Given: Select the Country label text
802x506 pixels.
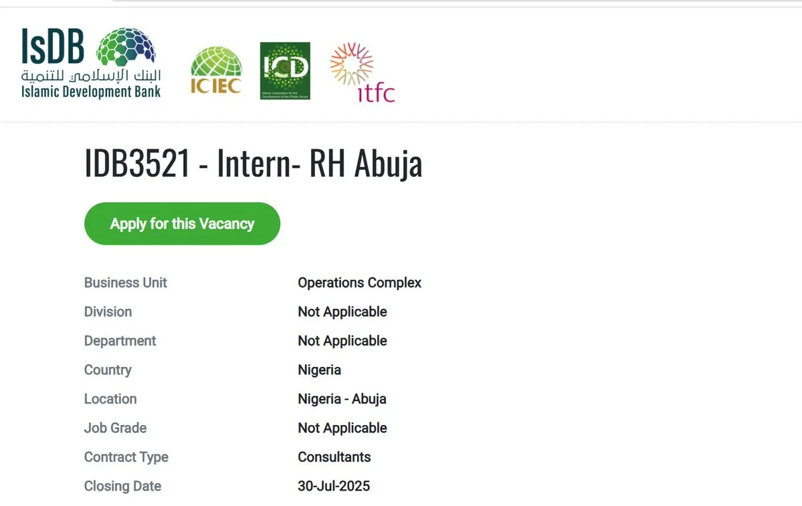Looking at the screenshot, I should (x=108, y=370).
